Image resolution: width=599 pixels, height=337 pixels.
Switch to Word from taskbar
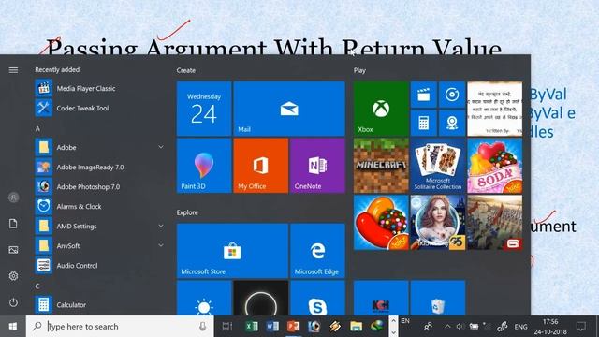pos(272,327)
